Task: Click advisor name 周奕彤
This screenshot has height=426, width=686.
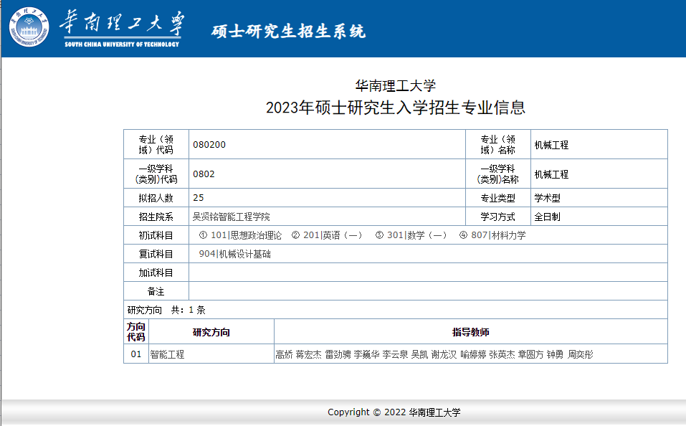Action: click(x=580, y=354)
